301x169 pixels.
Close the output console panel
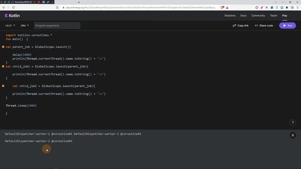coord(293,135)
